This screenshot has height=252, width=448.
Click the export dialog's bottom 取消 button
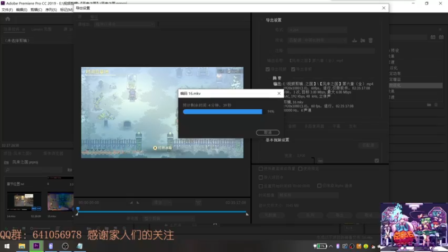click(368, 215)
